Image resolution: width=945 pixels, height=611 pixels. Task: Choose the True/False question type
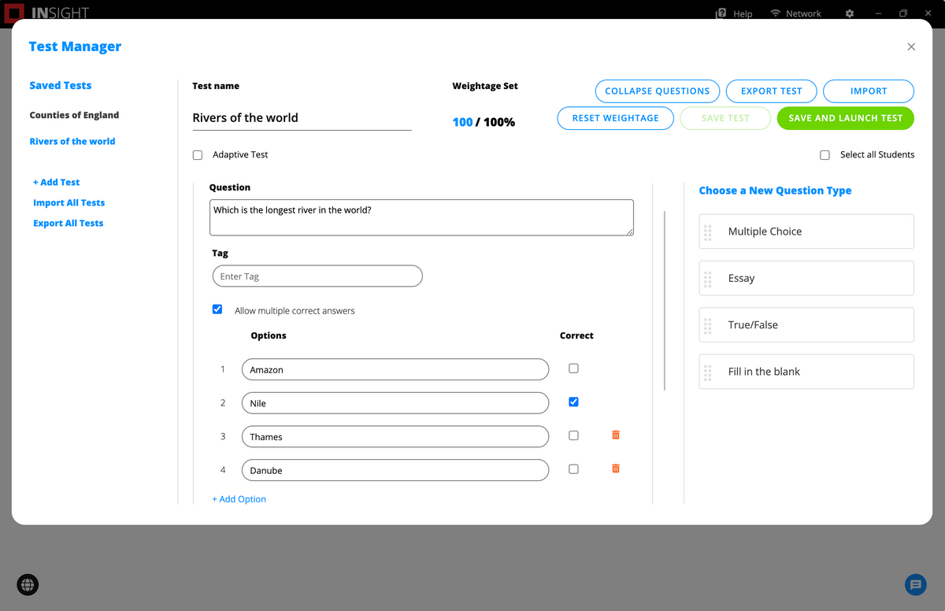coord(806,324)
